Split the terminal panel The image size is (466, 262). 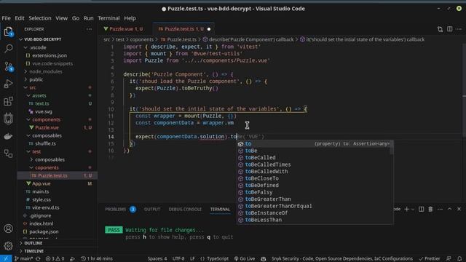(421, 209)
